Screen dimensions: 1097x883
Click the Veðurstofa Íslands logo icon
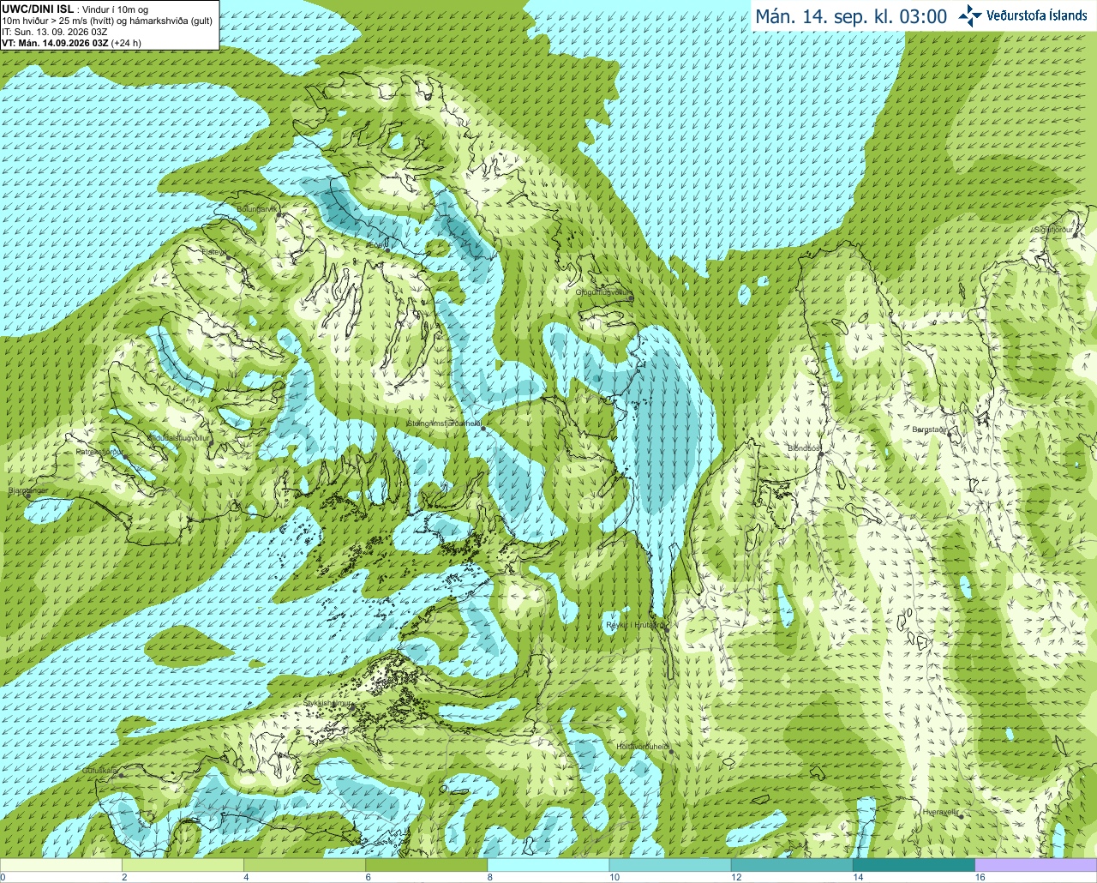click(971, 15)
